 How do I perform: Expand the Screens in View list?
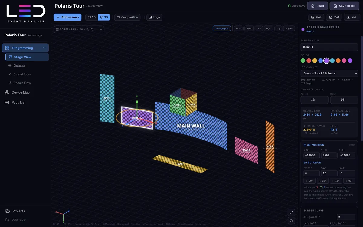click(x=79, y=29)
